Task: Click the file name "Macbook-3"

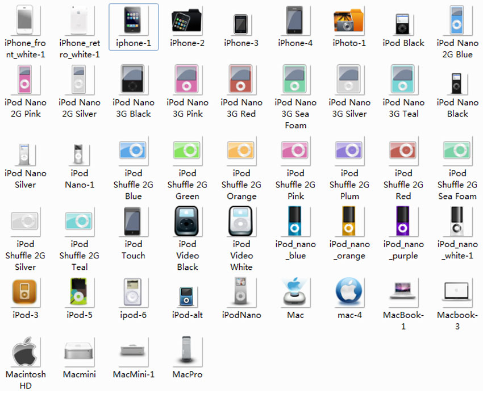Action: (457, 321)
